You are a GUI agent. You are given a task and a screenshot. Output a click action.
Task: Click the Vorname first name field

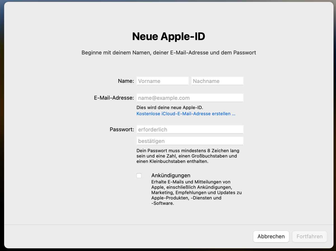[162, 81]
